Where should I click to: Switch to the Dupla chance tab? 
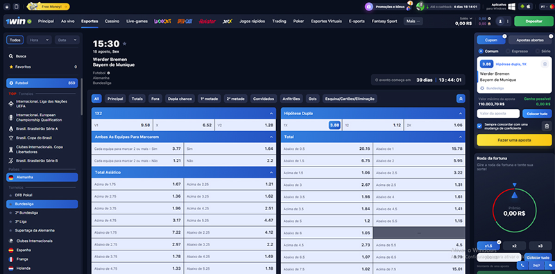click(180, 99)
